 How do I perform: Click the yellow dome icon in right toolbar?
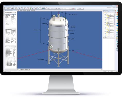[117, 31]
